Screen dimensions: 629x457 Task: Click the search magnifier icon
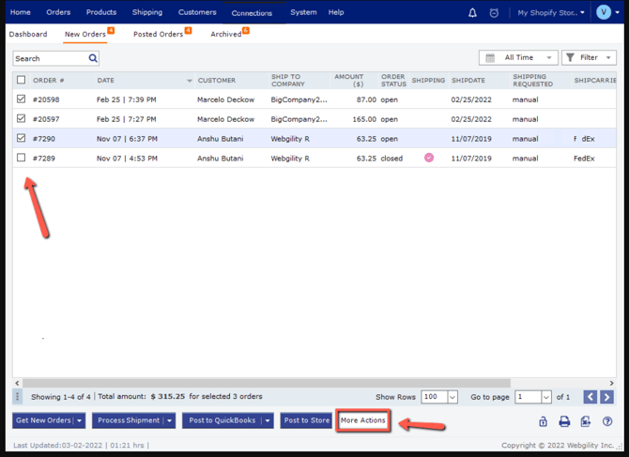[93, 58]
